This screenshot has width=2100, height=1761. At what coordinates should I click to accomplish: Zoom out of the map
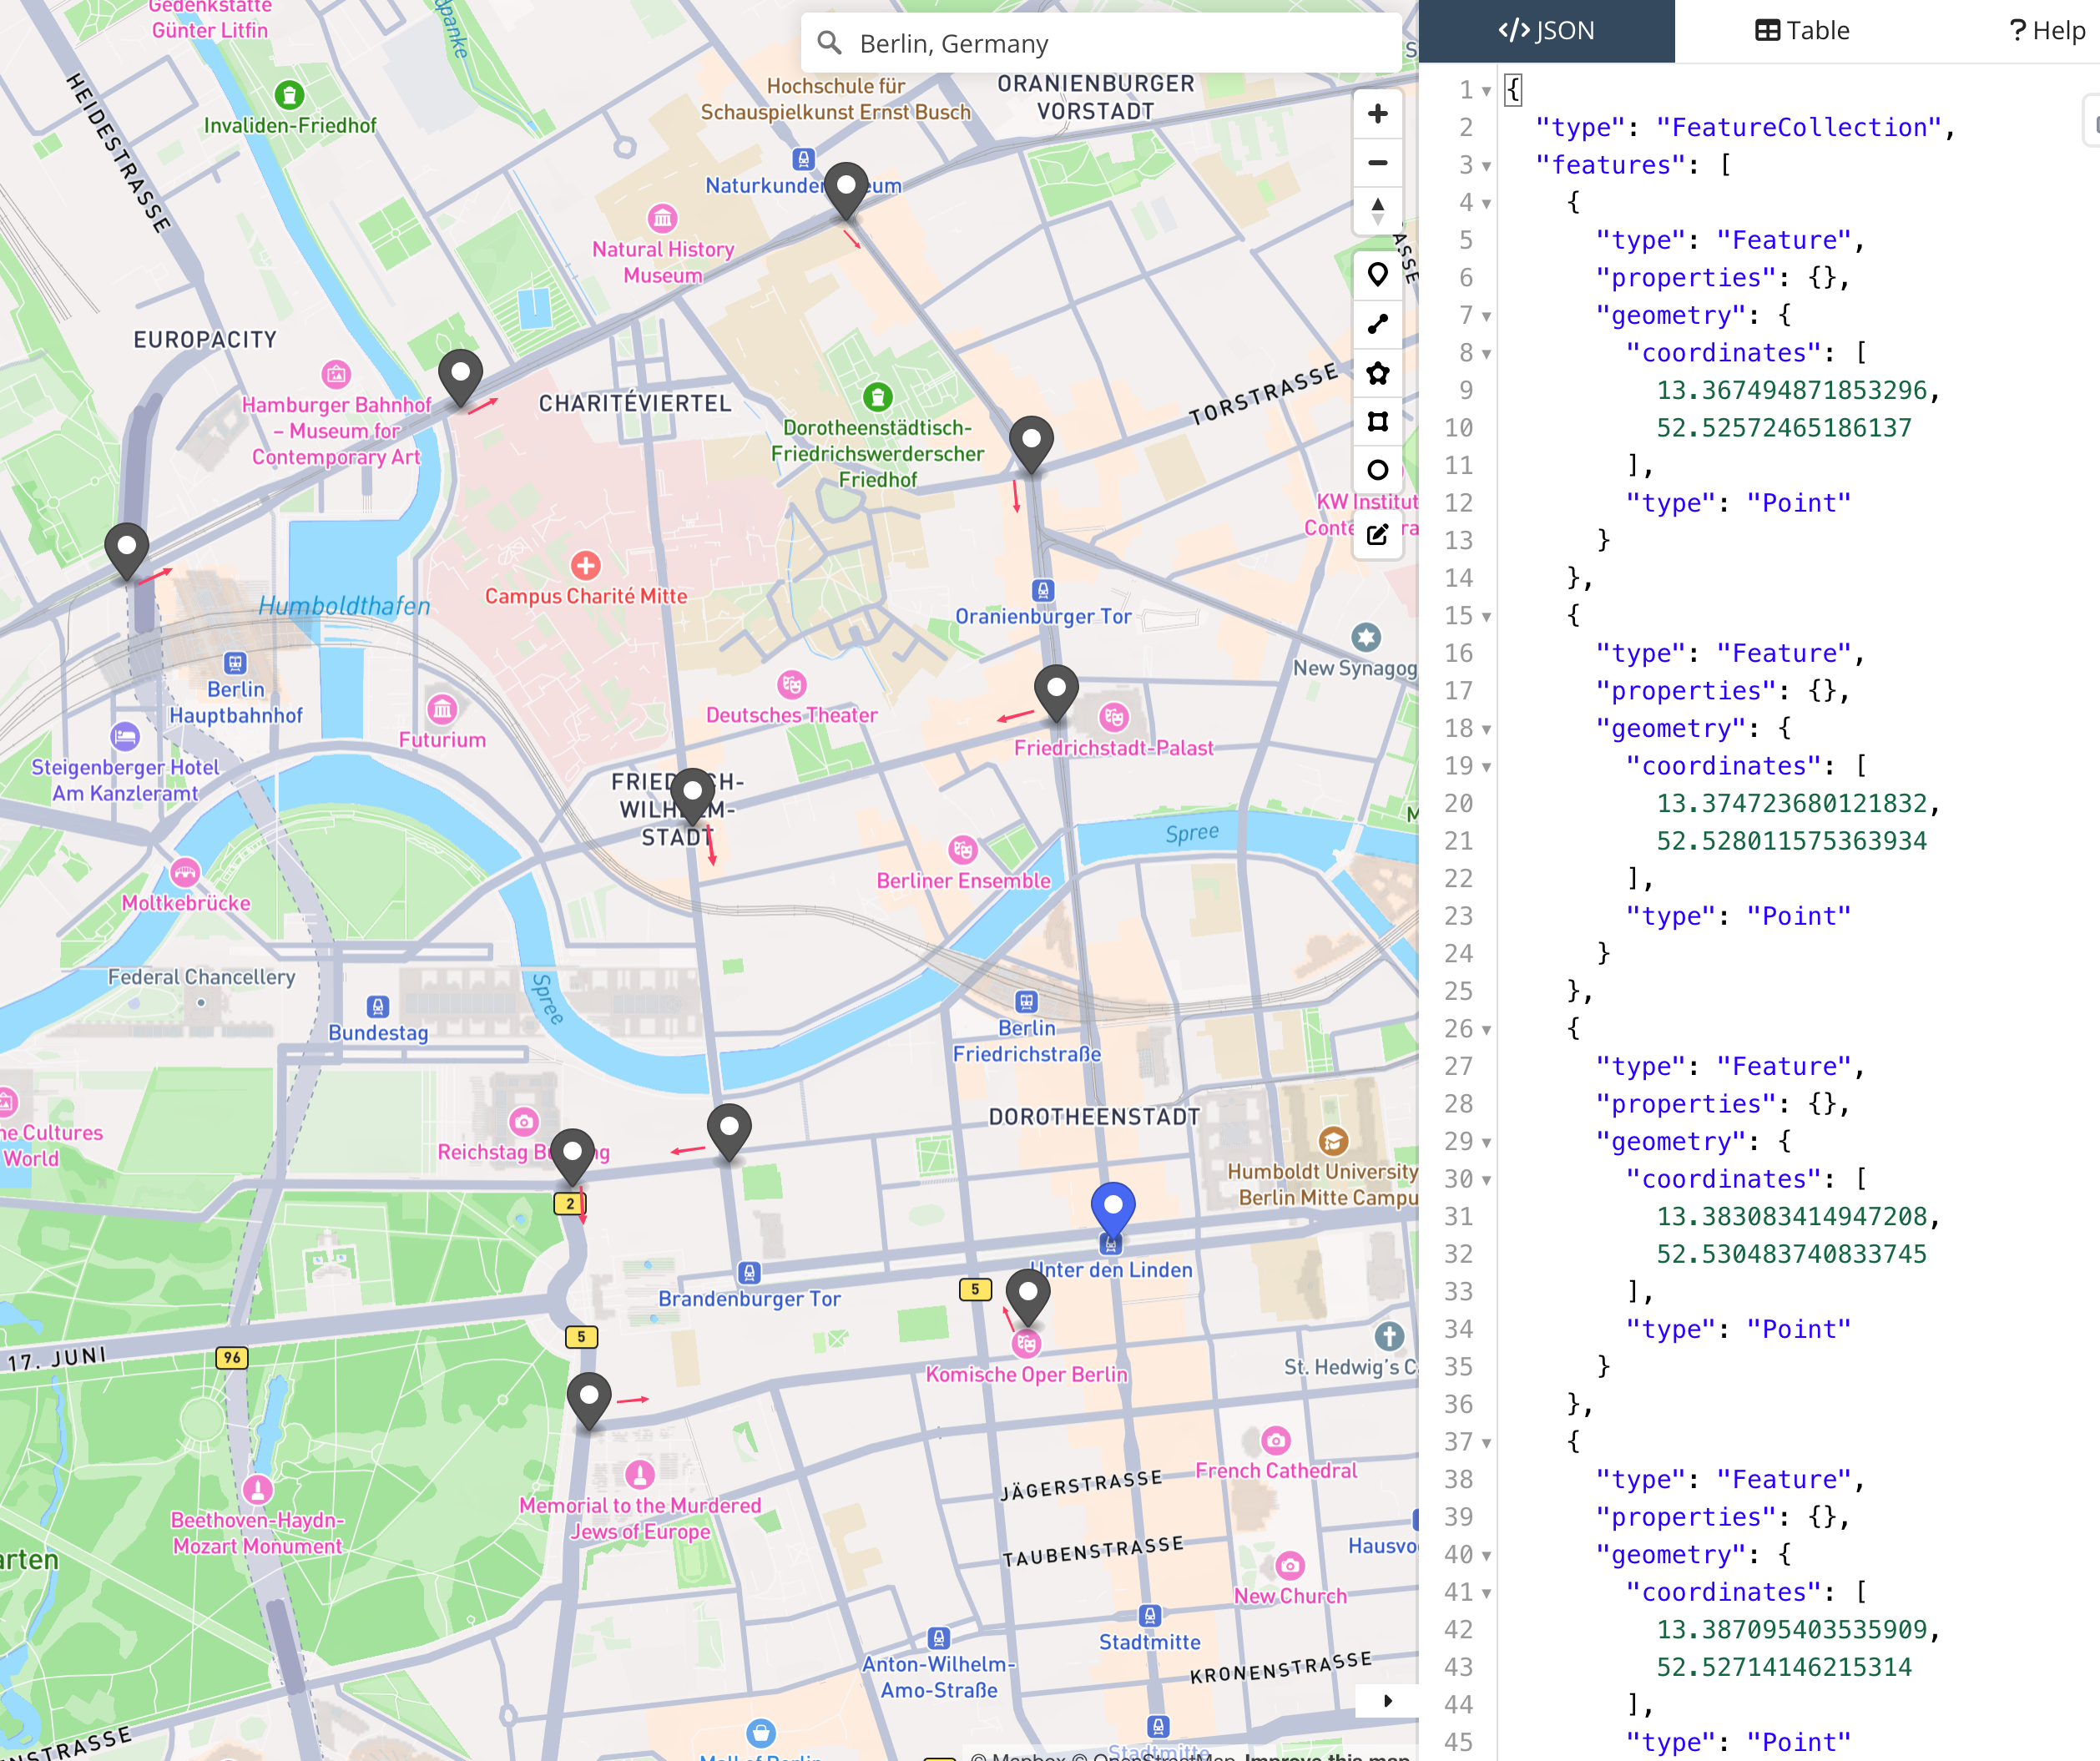[1377, 163]
